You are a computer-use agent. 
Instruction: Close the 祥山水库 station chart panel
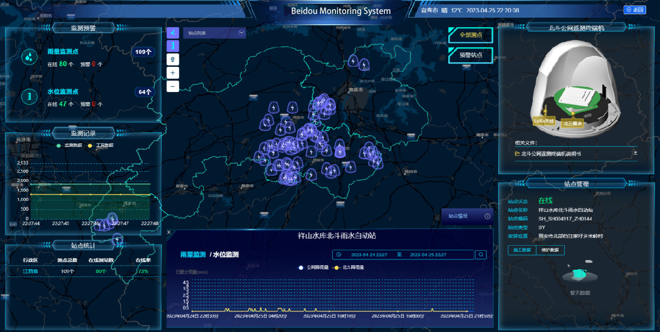point(169,232)
